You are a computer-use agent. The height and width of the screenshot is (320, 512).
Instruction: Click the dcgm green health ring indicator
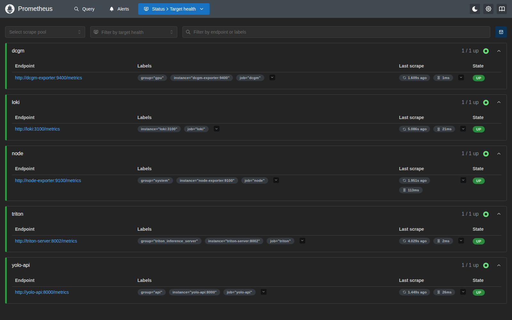[486, 51]
